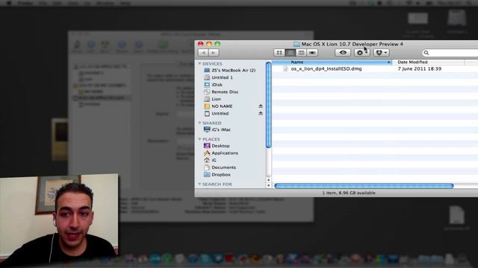The width and height of the screenshot is (478, 268).
Task: Select iDisk in the sidebar
Action: click(x=213, y=84)
